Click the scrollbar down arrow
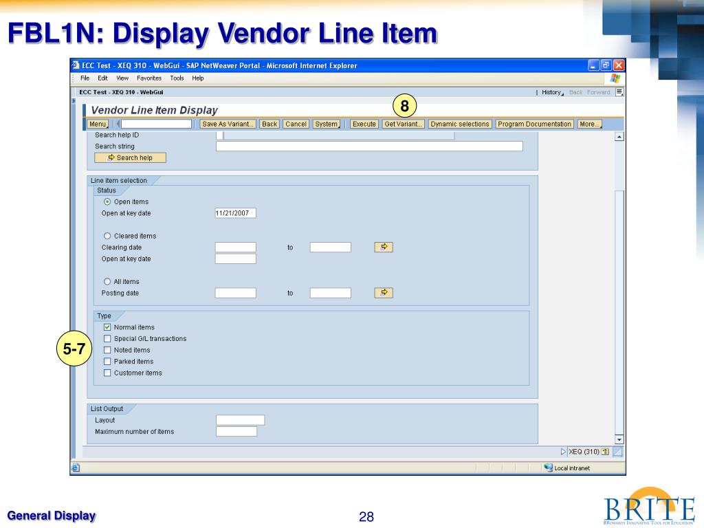The height and width of the screenshot is (528, 704). coord(619,439)
